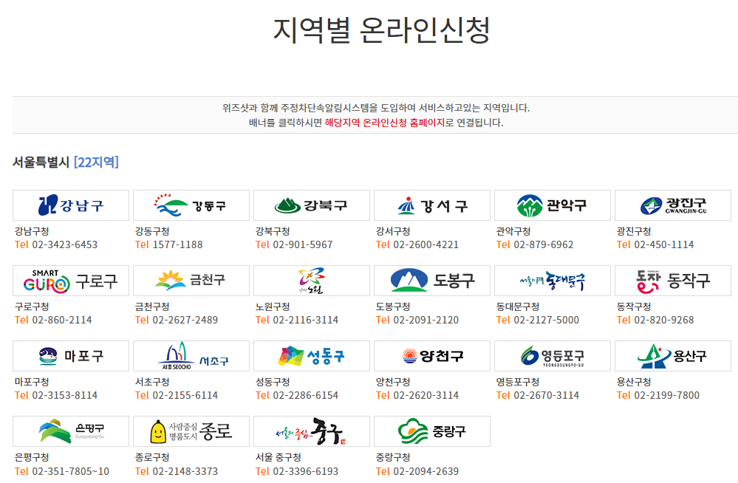The width and height of the screenshot is (738, 483).
Task: Click the 중랑구청 office name
Action: 393,457
